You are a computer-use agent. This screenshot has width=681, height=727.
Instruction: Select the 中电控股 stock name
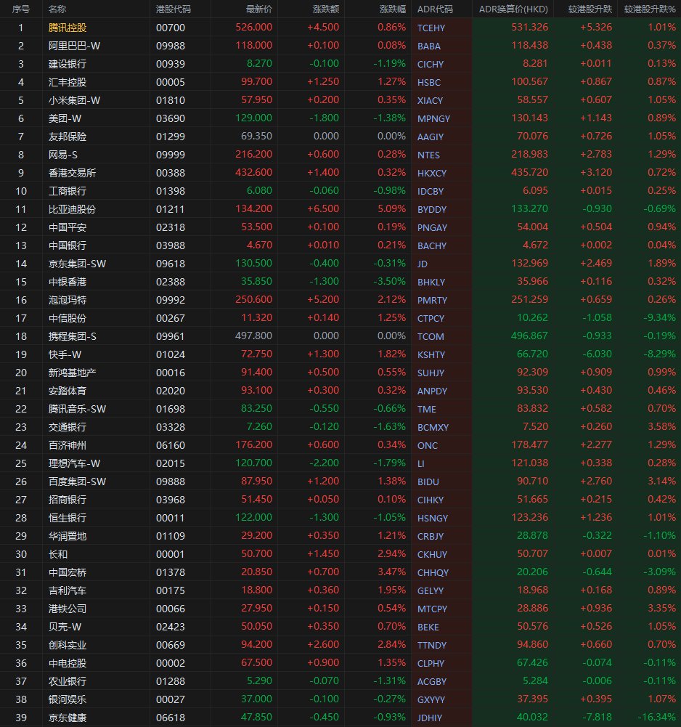(x=68, y=663)
